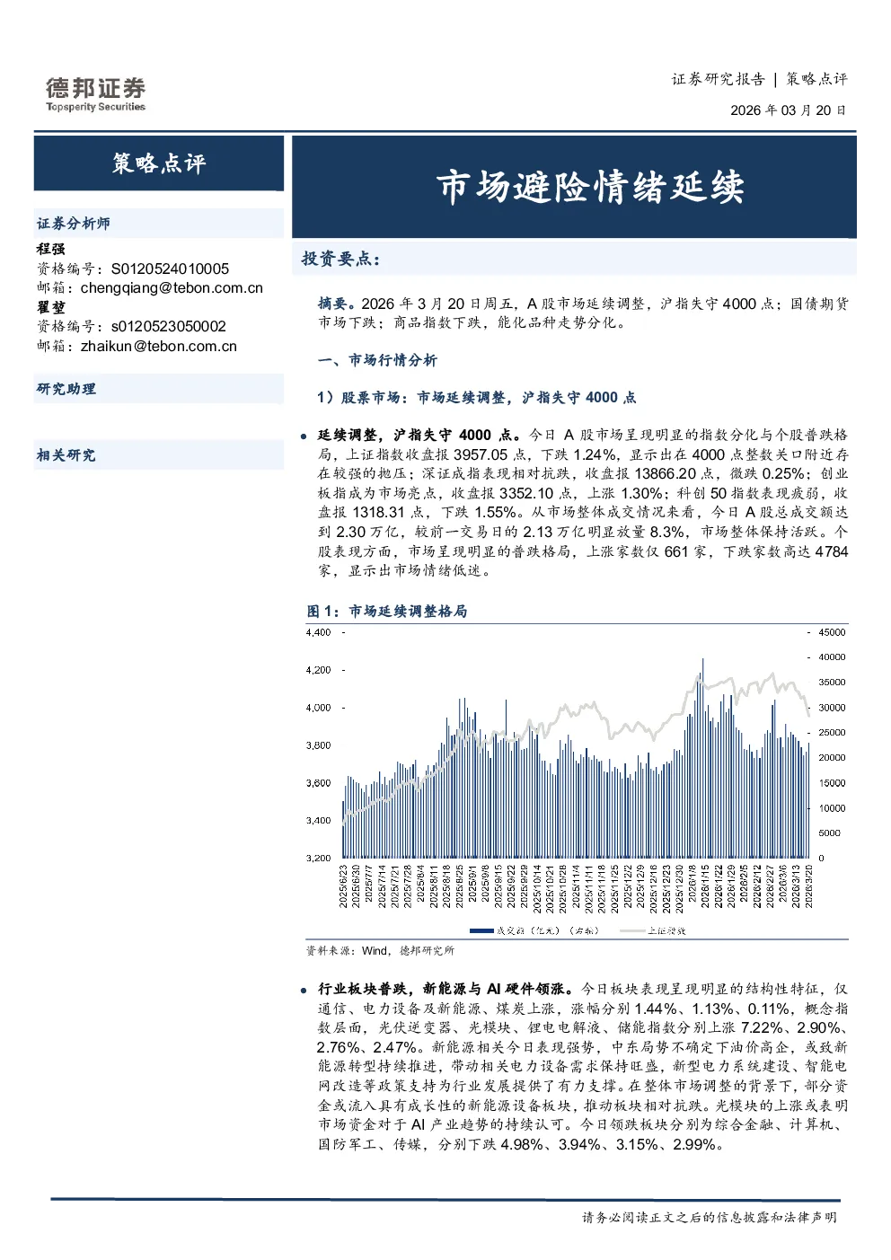The width and height of the screenshot is (891, 1260).
Task: Click the gray 上证指数 legend entry
Action: [x=653, y=930]
